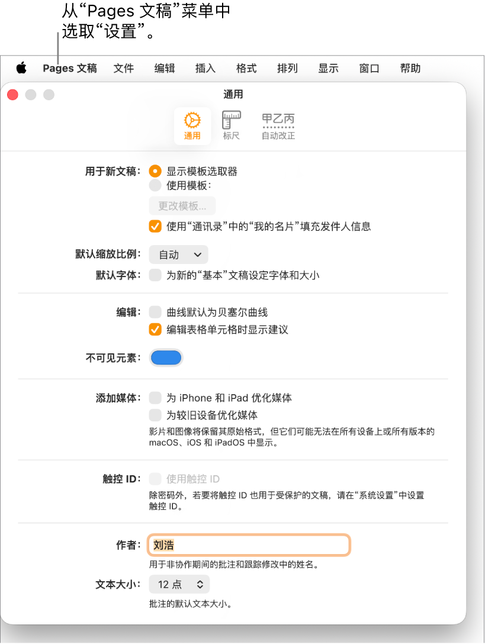This screenshot has height=644, width=485.
Task: Select the 使用模板 radio option
Action: [155, 185]
